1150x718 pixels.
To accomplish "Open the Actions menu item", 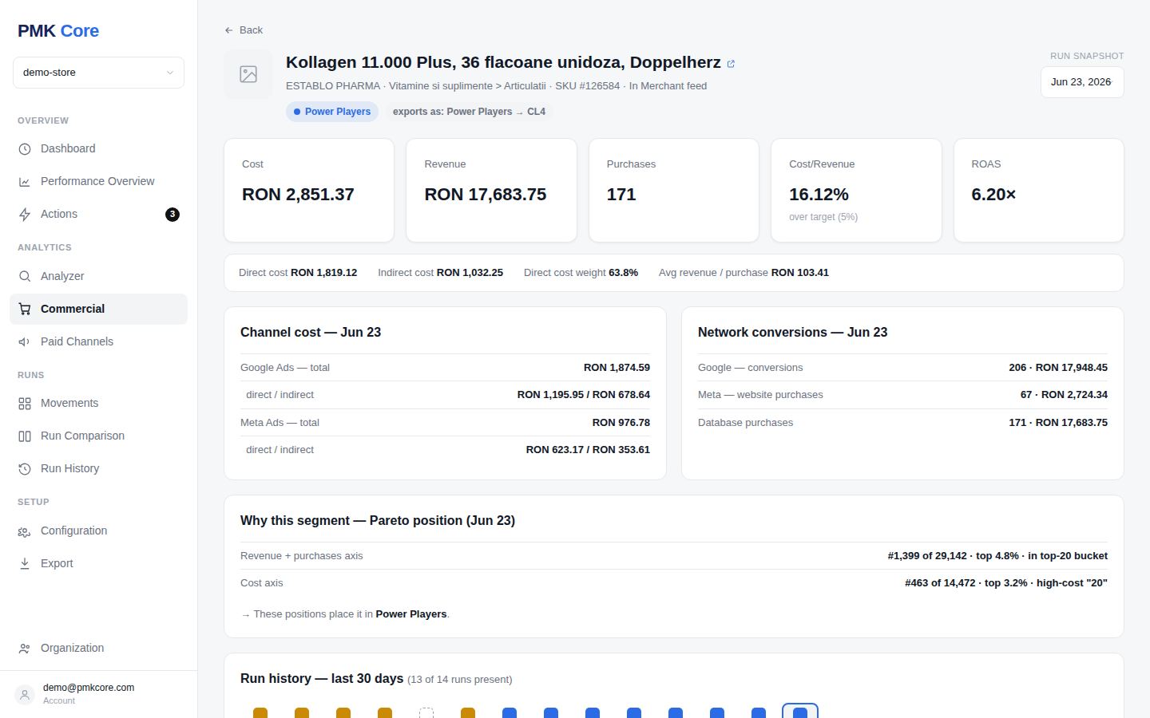I will [x=98, y=215].
